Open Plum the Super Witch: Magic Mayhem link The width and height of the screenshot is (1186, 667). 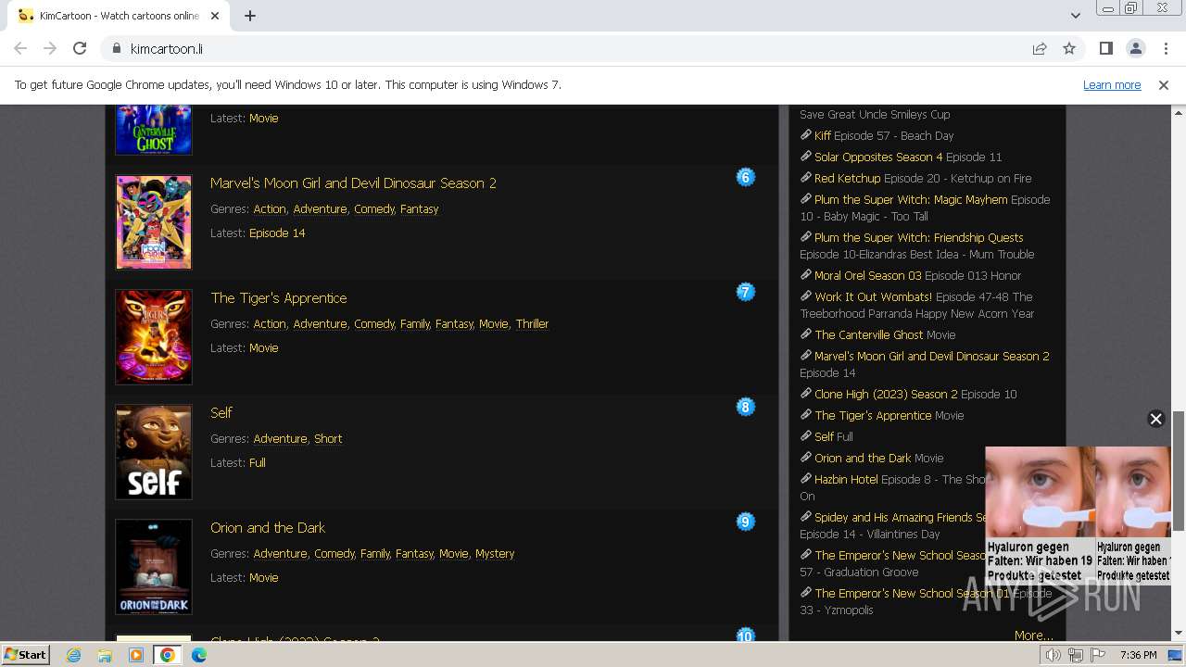[911, 199]
